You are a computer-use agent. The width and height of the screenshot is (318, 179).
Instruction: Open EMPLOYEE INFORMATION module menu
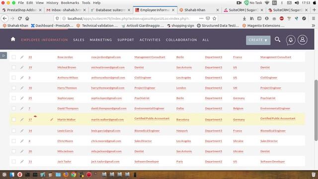pos(44,40)
